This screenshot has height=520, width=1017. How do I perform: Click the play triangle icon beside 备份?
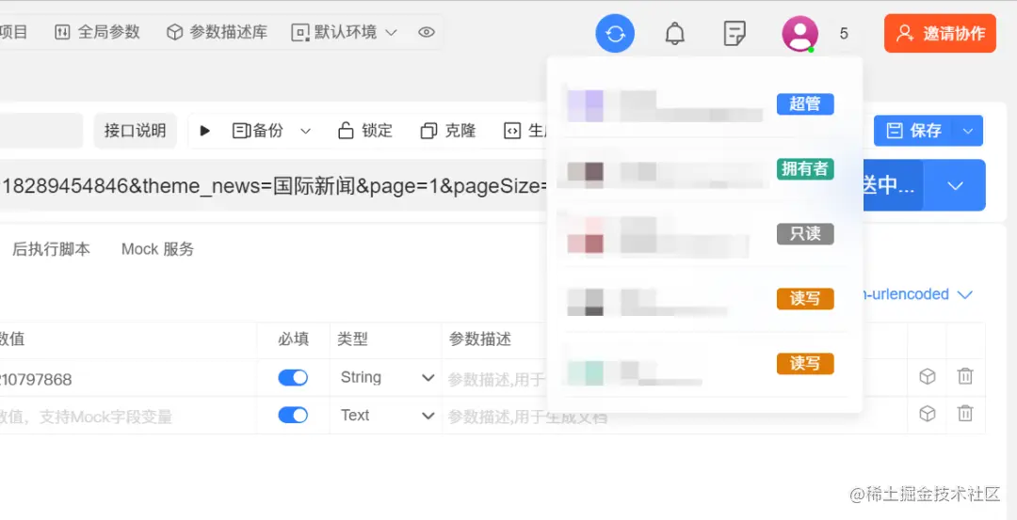205,131
